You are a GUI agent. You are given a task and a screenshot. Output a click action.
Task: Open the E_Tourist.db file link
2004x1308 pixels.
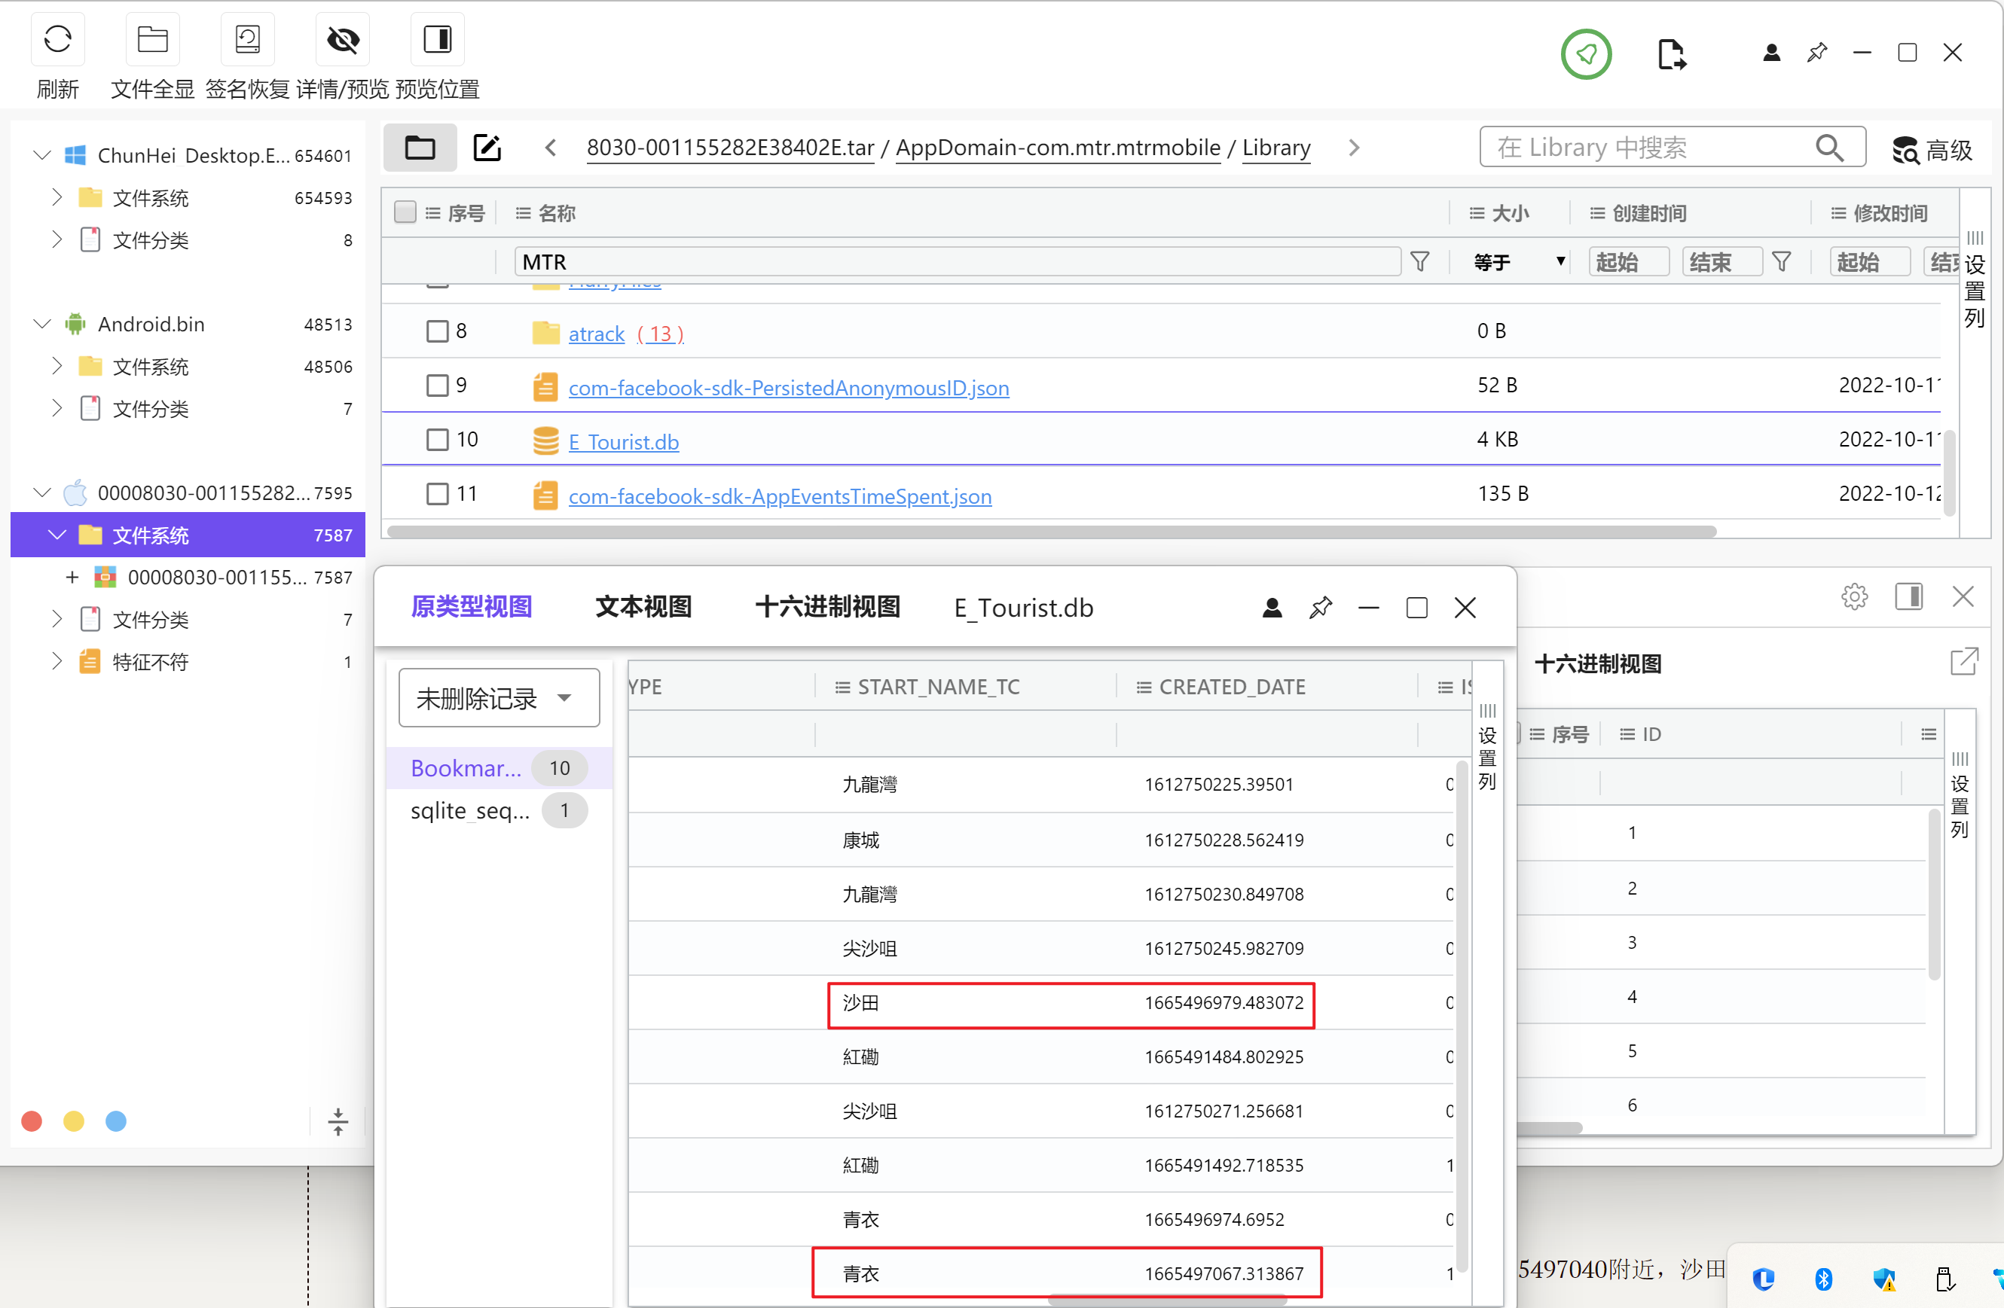pyautogui.click(x=623, y=442)
